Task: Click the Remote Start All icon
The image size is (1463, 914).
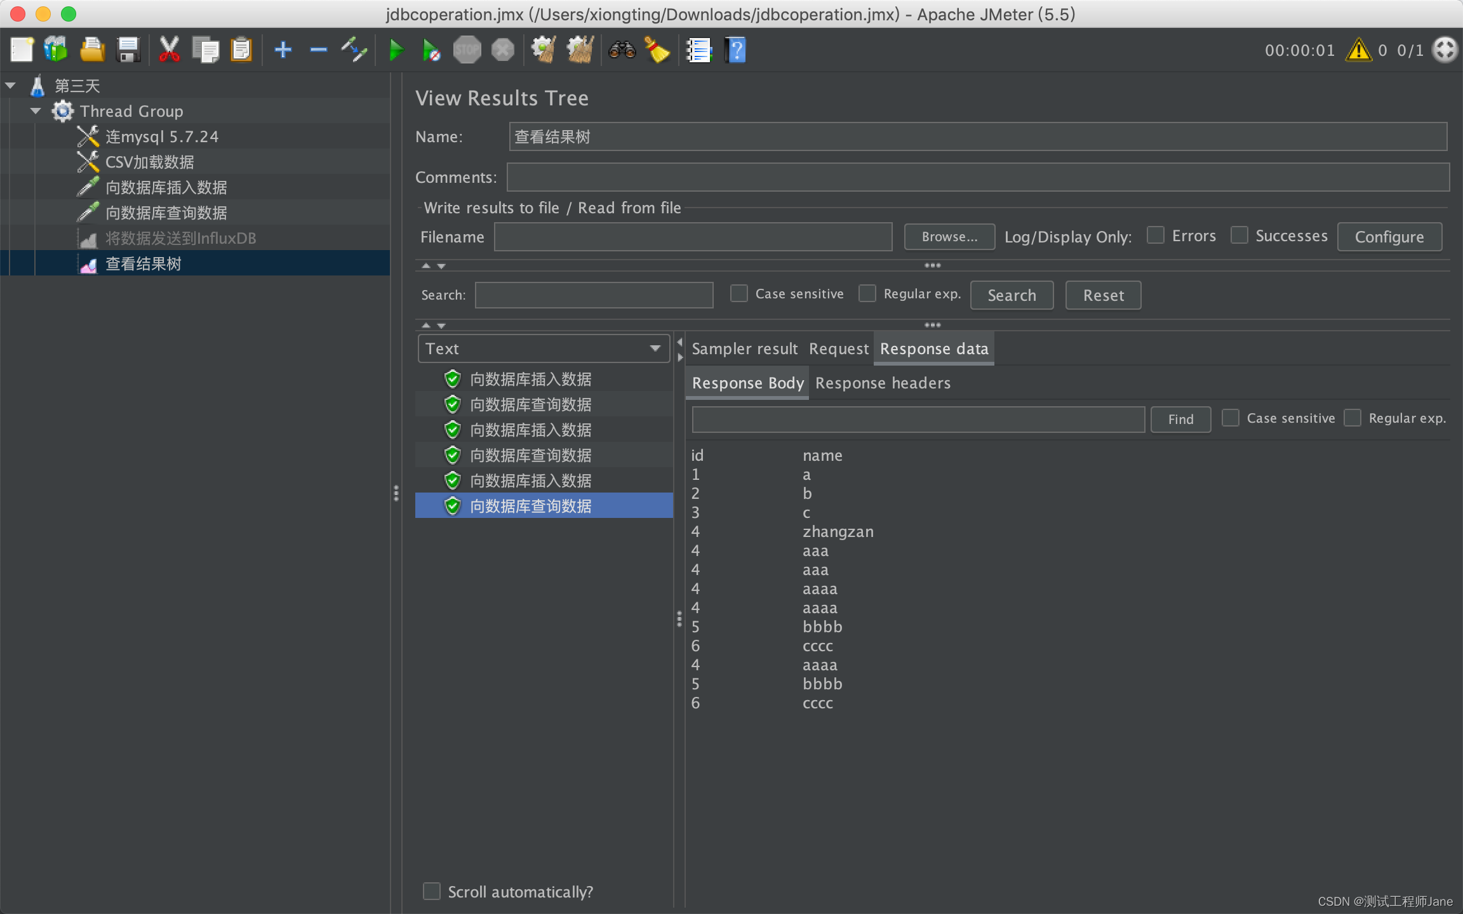Action: 430,51
